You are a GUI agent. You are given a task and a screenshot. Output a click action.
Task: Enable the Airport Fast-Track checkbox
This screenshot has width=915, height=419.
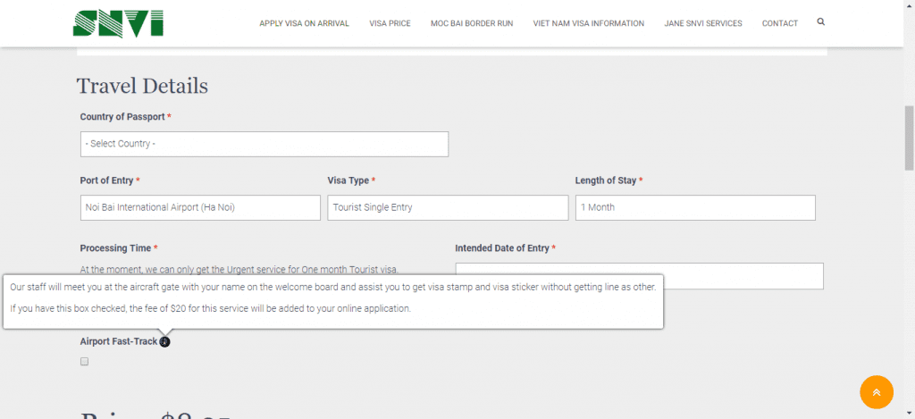tap(85, 362)
